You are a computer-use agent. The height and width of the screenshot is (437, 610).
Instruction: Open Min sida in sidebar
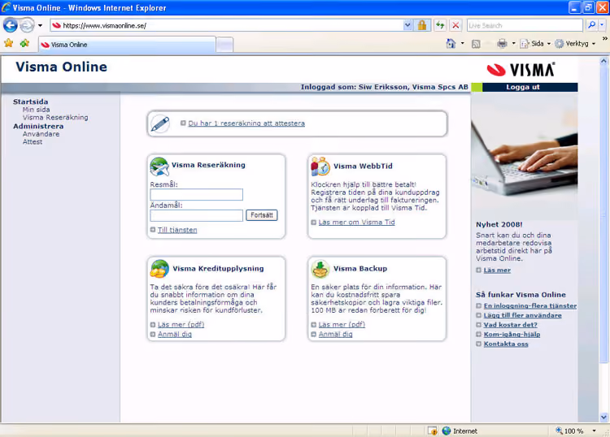pyautogui.click(x=36, y=110)
